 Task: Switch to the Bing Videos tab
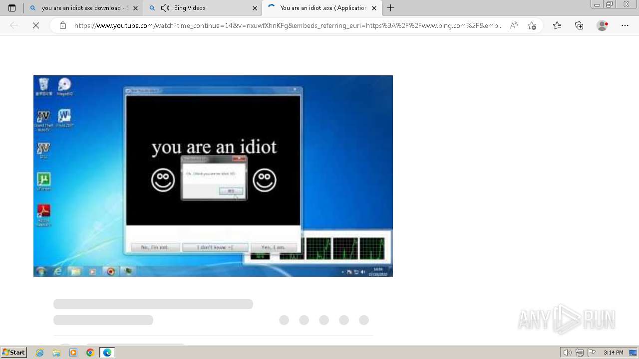click(203, 8)
